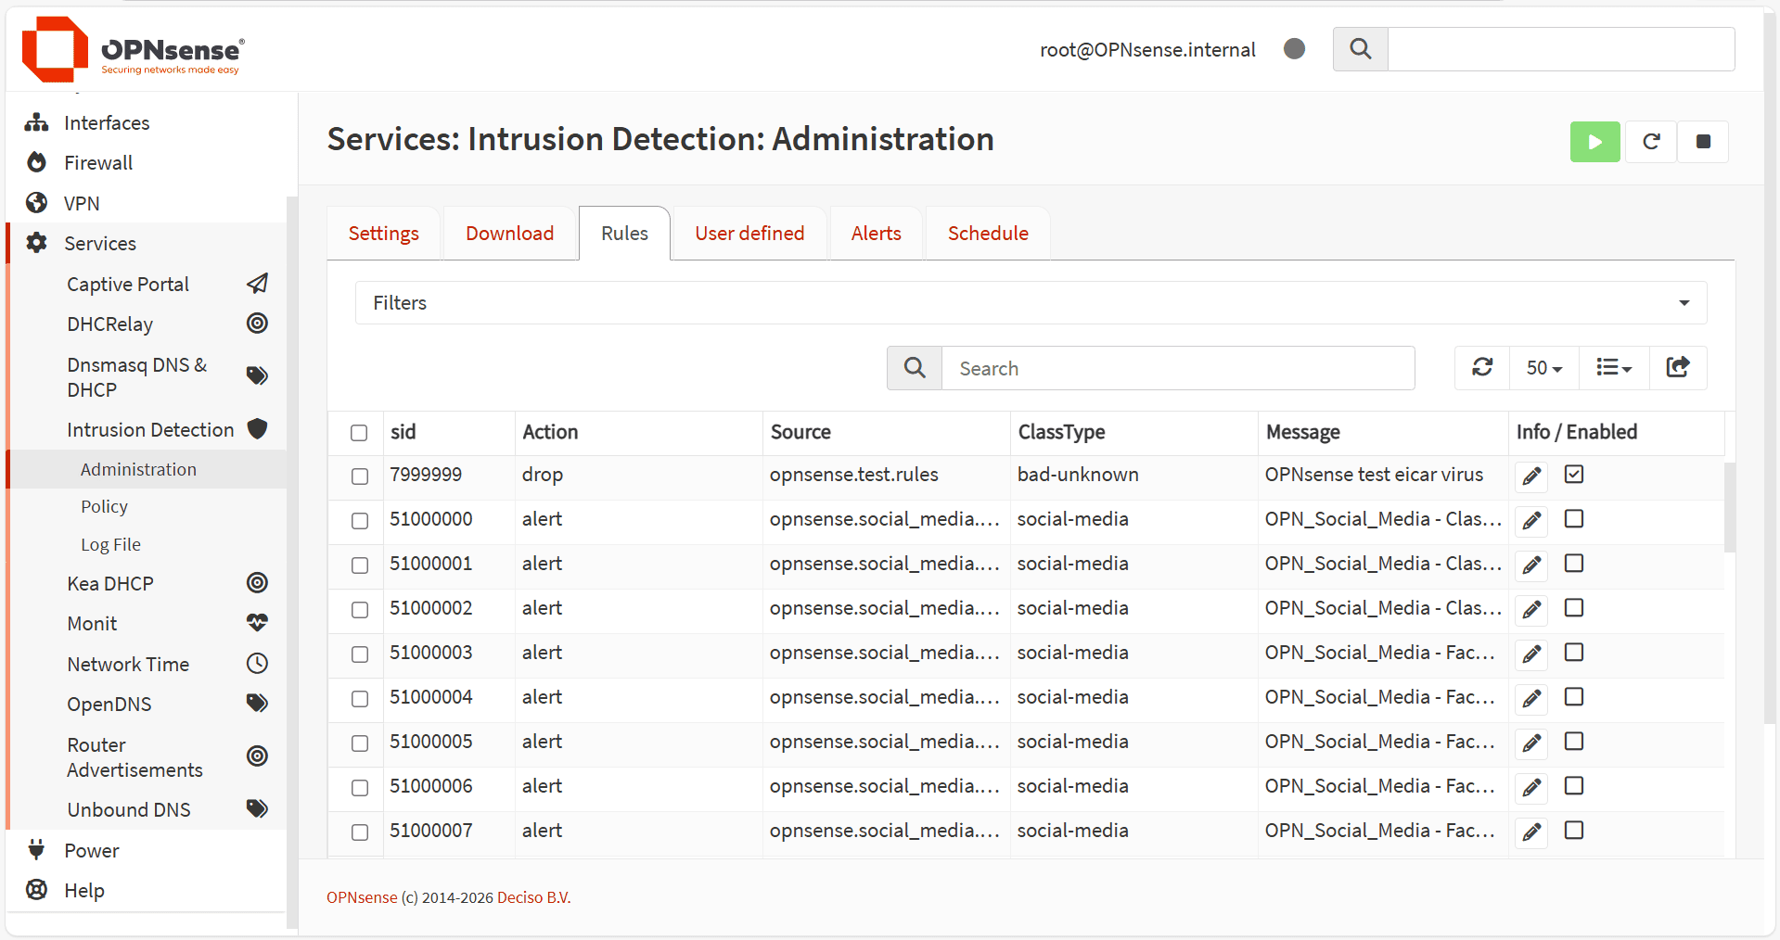Screen dimensions: 1780x940
Task: Expand the Filters dropdown
Action: coord(1030,303)
